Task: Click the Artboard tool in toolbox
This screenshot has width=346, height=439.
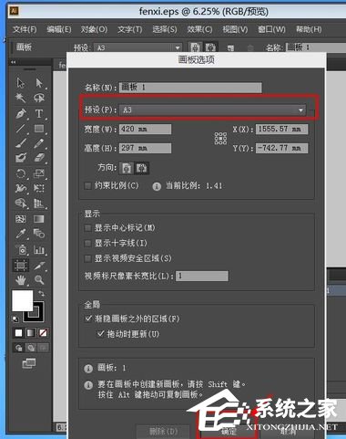Action: [20, 266]
